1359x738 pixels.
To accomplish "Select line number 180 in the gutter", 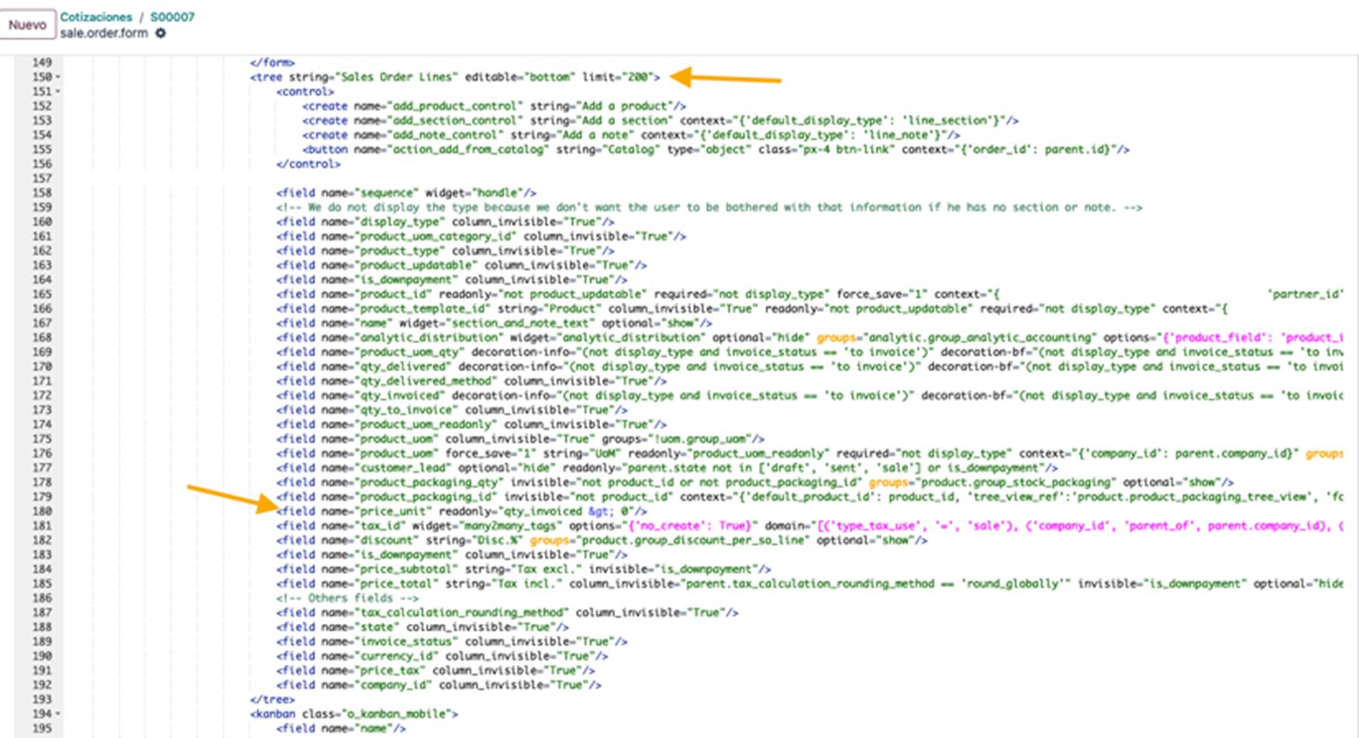I will pyautogui.click(x=40, y=511).
